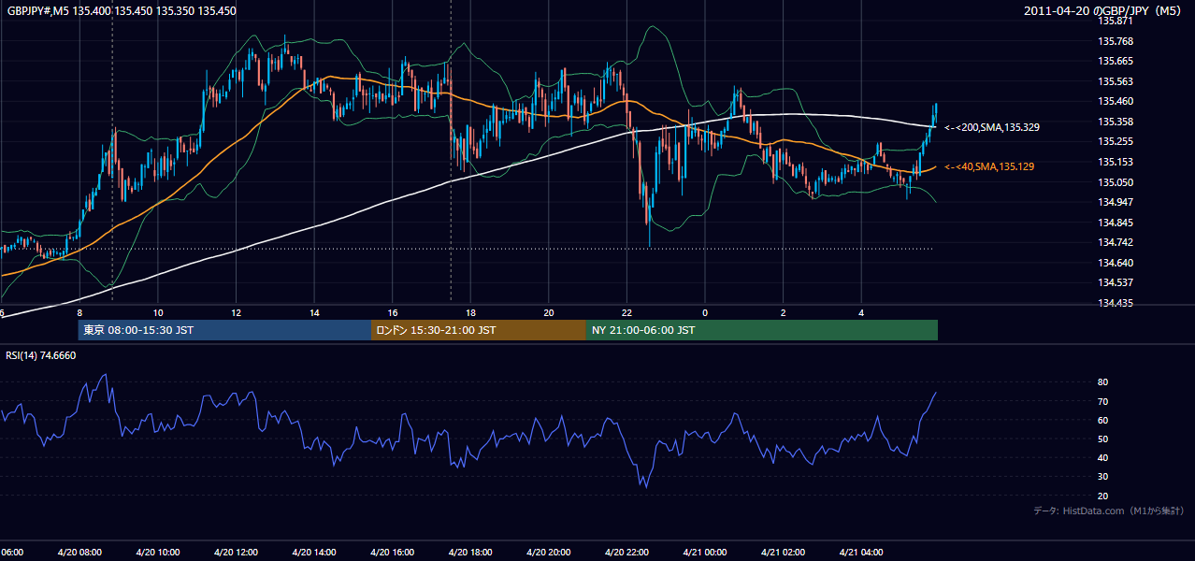The image size is (1195, 561).
Task: Click the date label 4/21 00:00
Action: [704, 553]
